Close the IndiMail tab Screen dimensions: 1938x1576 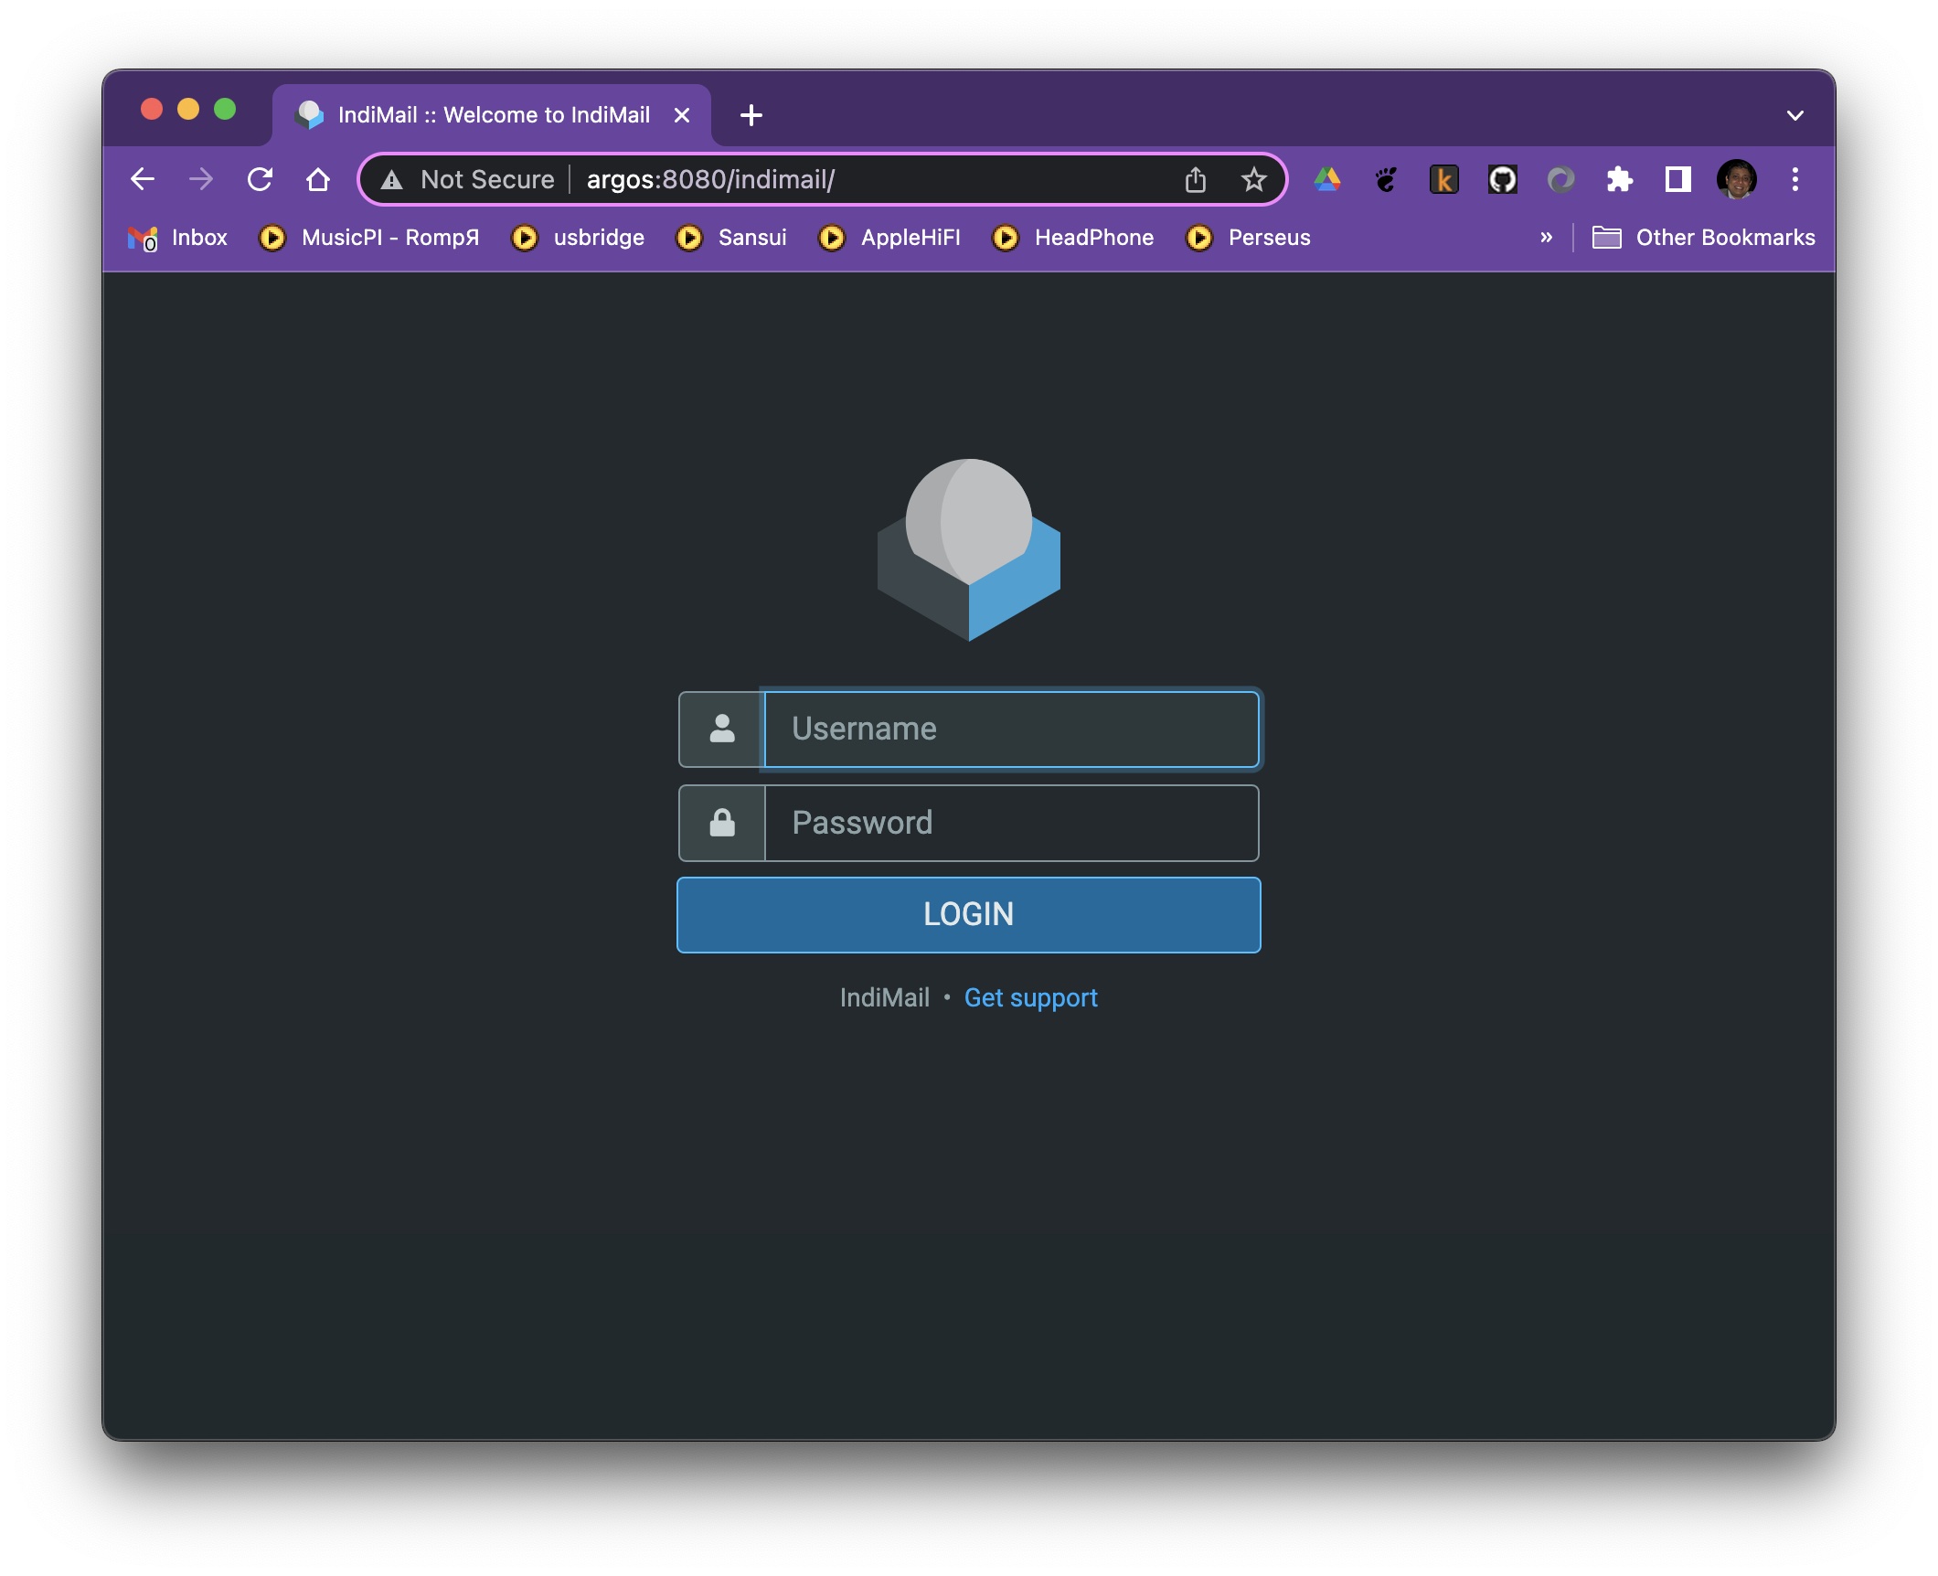(x=682, y=115)
